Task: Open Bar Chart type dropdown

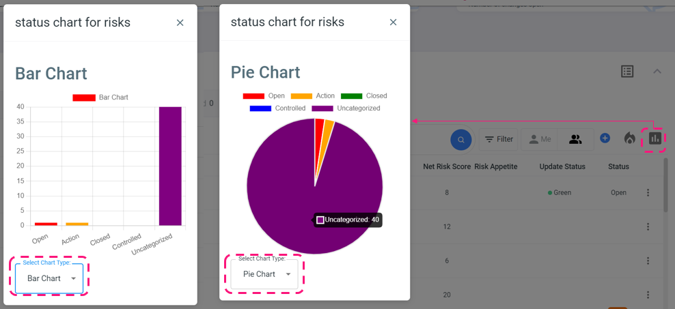Action: coord(49,278)
